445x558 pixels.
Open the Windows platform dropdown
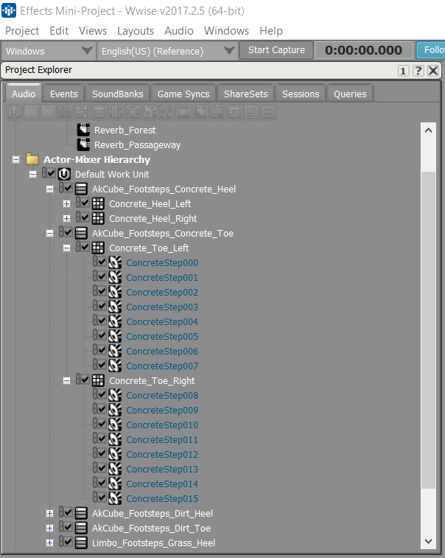pos(48,51)
